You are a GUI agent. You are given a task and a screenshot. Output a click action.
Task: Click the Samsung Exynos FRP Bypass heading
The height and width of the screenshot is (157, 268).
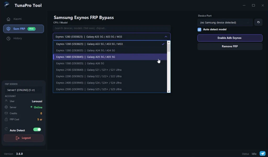tap(83, 17)
